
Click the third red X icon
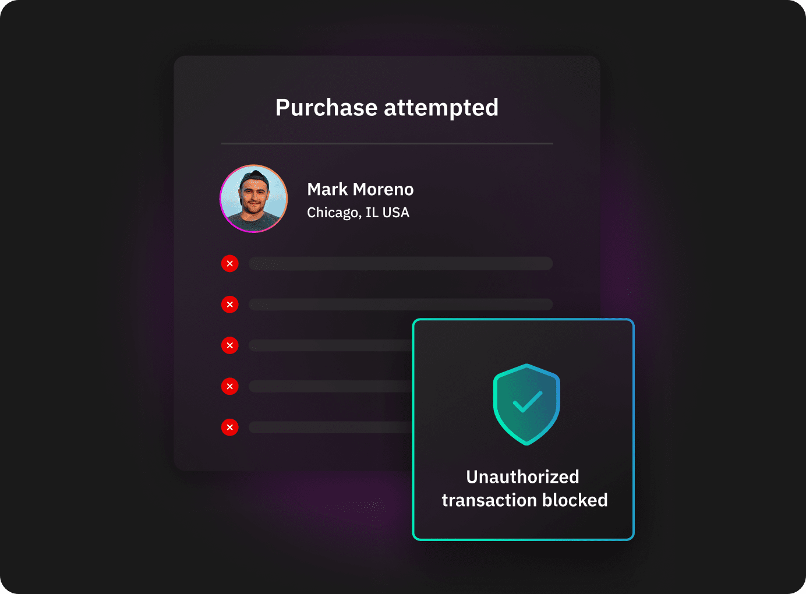pyautogui.click(x=230, y=345)
